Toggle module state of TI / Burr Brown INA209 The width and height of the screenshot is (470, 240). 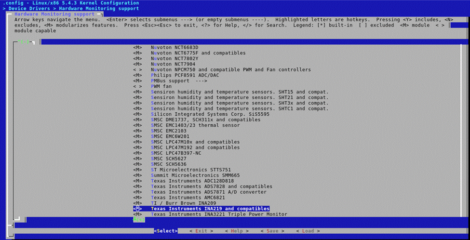137,203
